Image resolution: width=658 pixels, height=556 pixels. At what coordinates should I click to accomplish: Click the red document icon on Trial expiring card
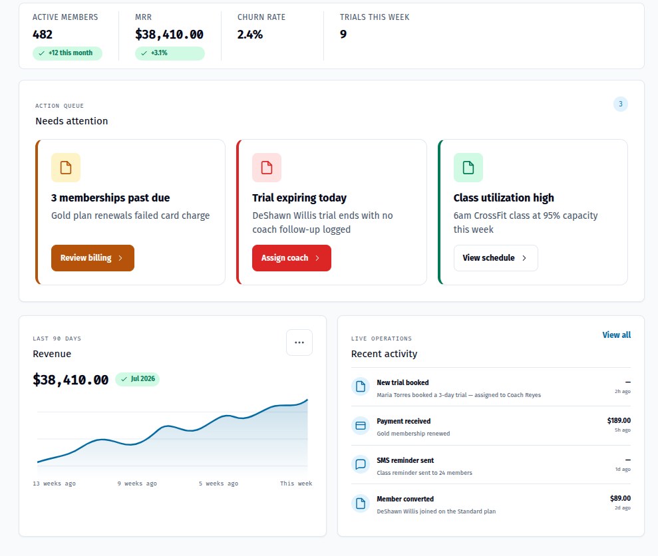(x=267, y=168)
